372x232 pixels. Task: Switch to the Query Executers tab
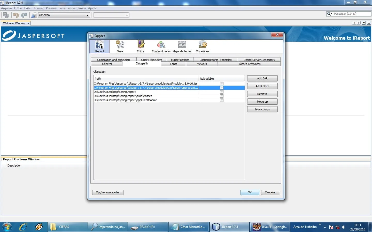pos(152,60)
